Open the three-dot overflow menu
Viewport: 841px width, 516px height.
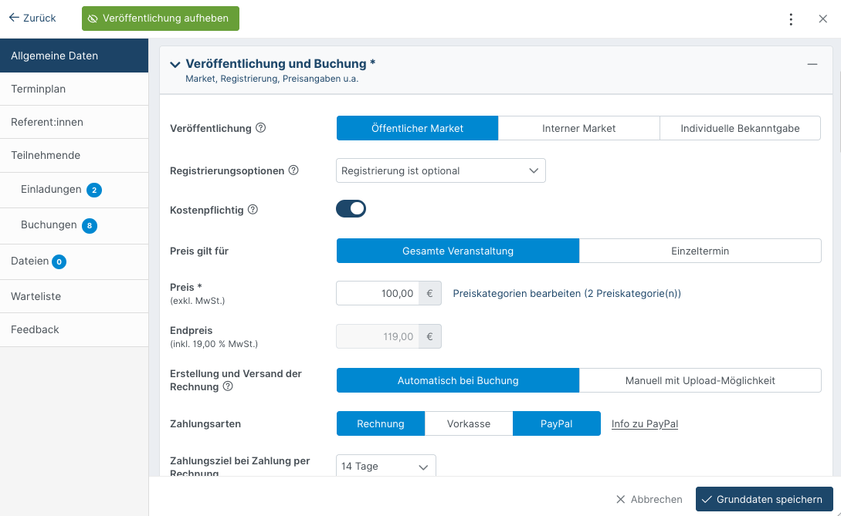coord(791,19)
